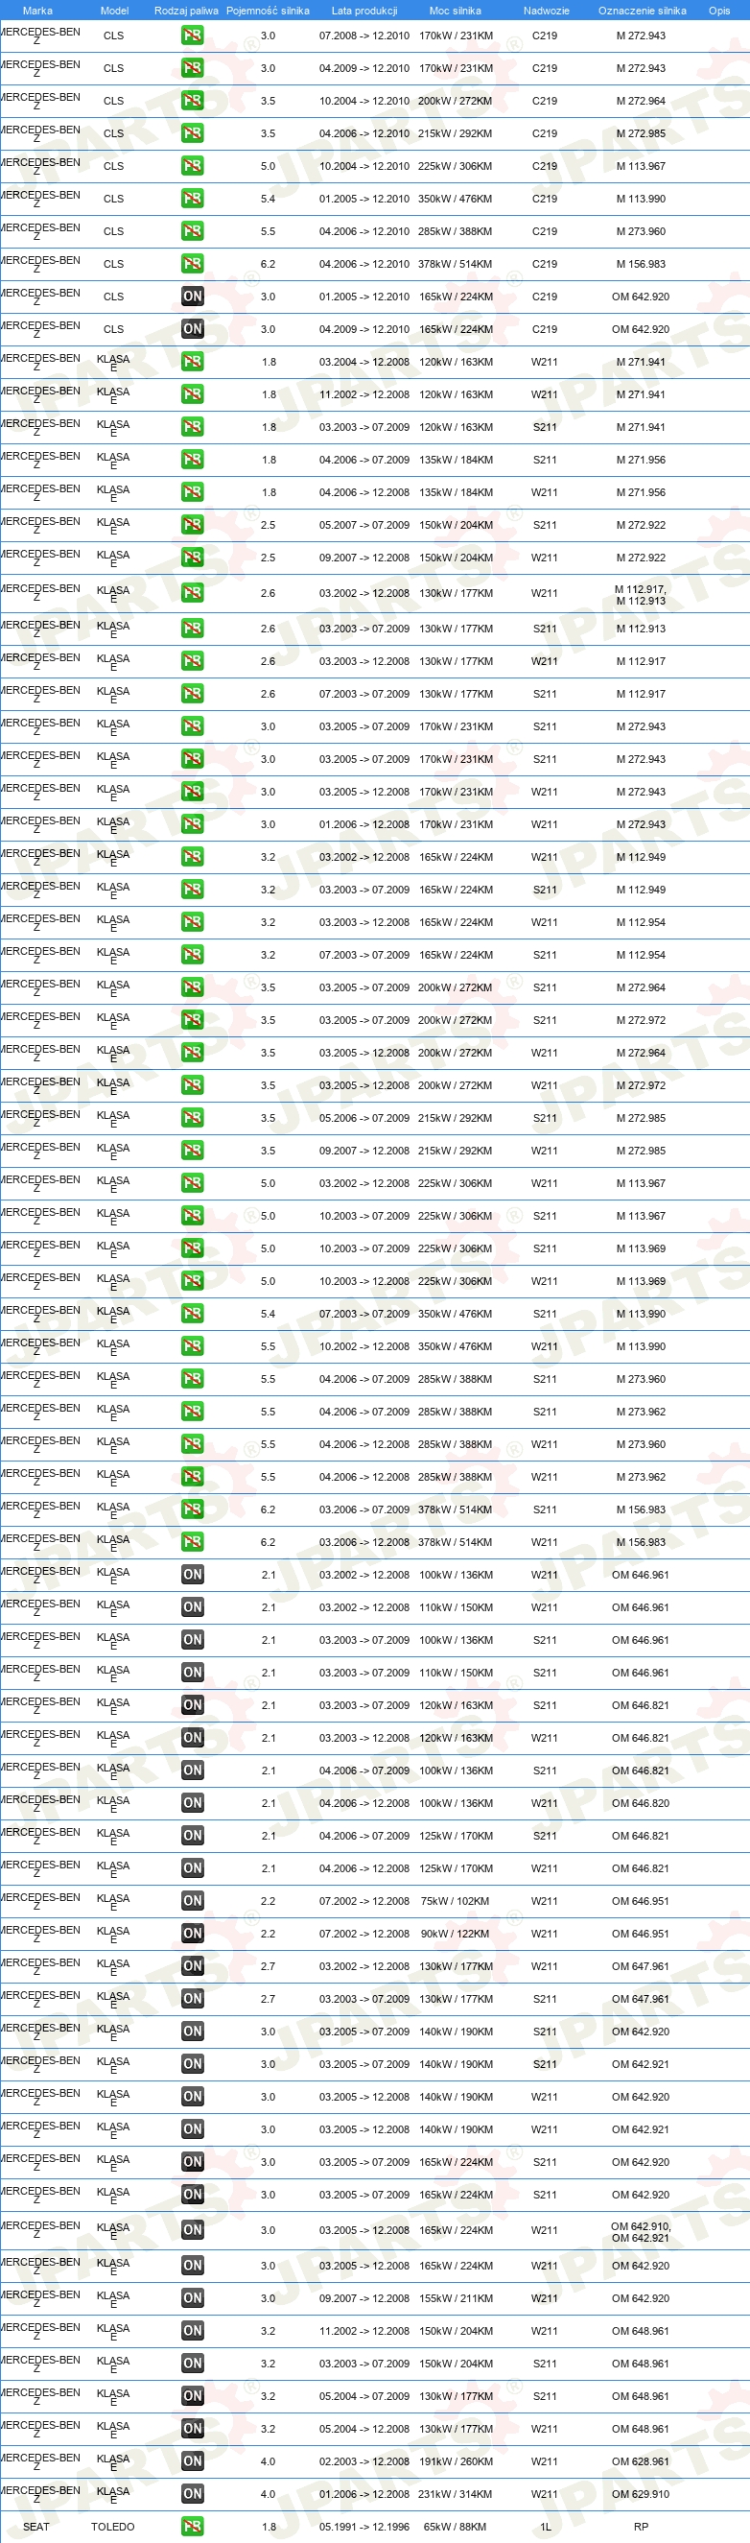The width and height of the screenshot is (750, 2543).
Task: Click PB icon in Klasa E 5.4 S211 row
Action: [193, 1314]
